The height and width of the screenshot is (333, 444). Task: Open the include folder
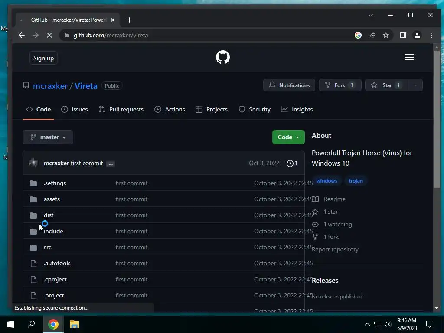point(53,232)
